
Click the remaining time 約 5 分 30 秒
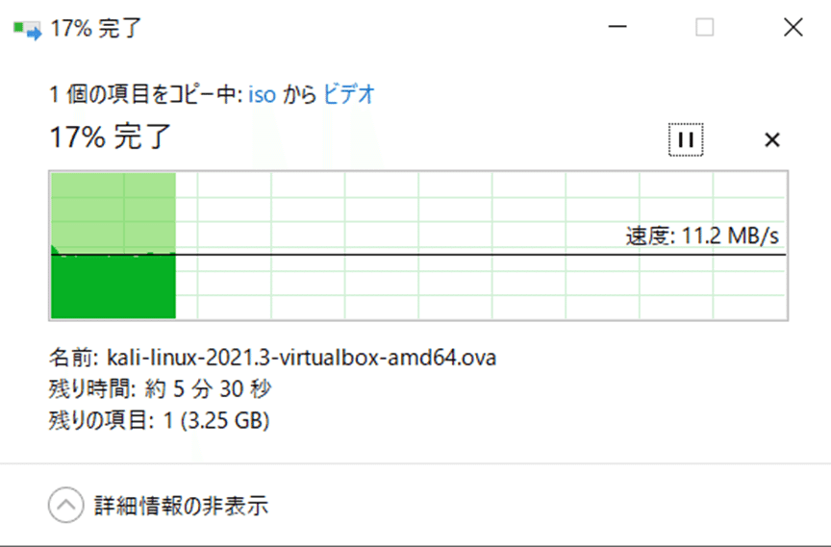coord(209,389)
